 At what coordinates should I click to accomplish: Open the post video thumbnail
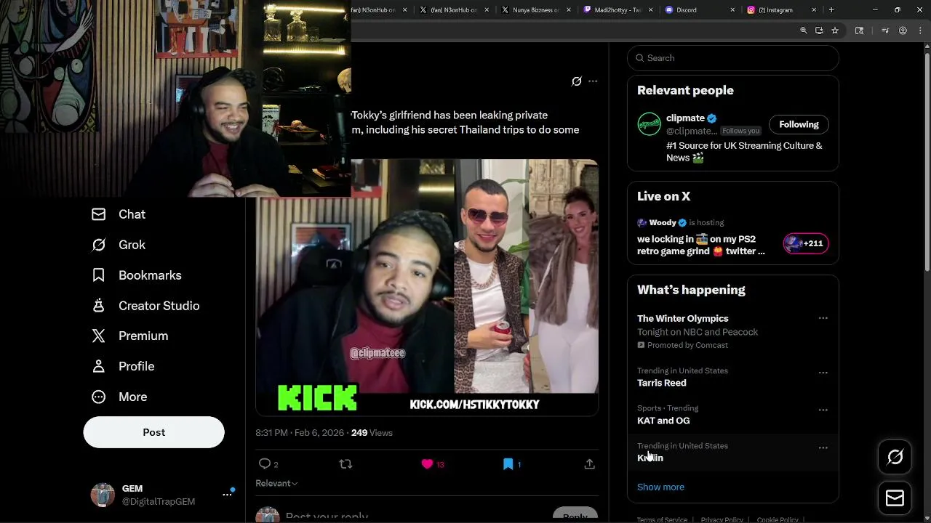pyautogui.click(x=427, y=287)
